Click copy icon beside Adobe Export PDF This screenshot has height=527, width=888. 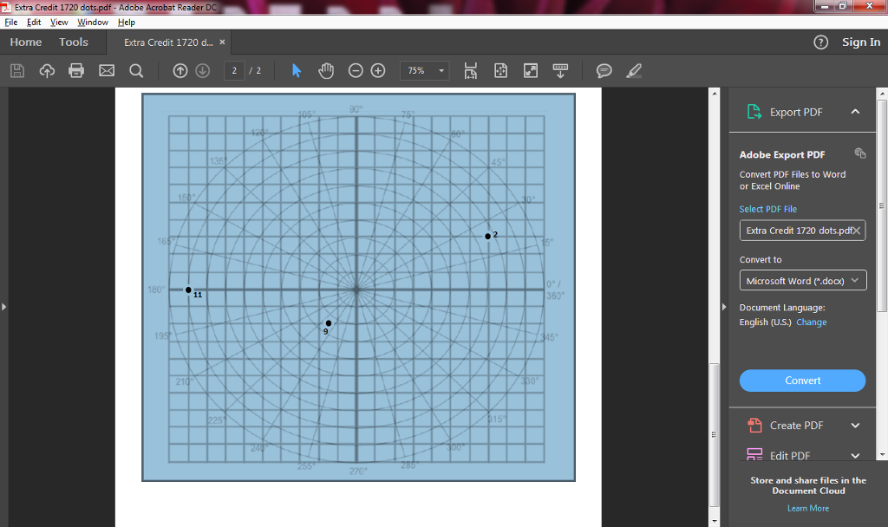click(x=859, y=153)
